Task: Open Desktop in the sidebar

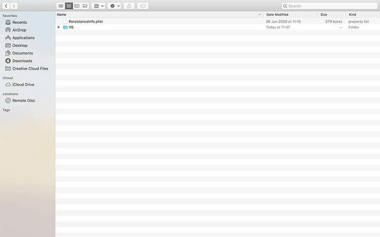Action: coord(16,46)
